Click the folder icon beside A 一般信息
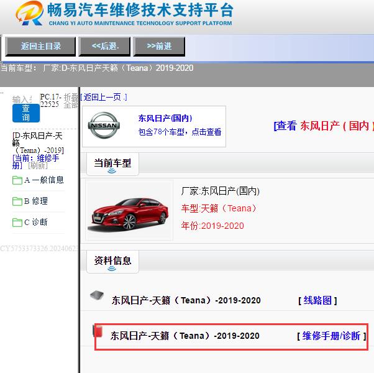 [x=17, y=180]
